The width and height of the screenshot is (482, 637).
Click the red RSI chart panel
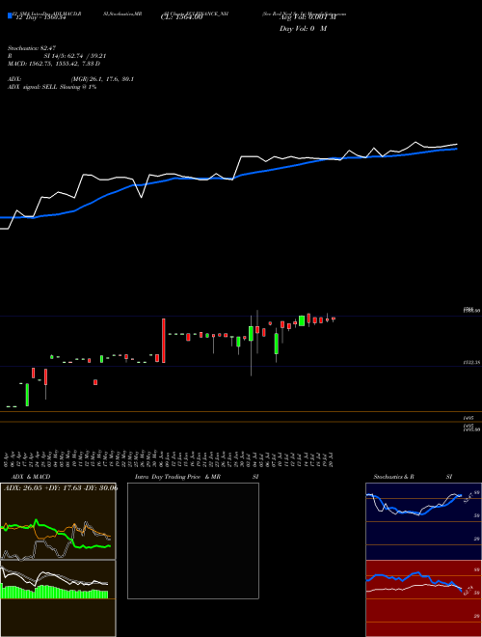(x=423, y=598)
